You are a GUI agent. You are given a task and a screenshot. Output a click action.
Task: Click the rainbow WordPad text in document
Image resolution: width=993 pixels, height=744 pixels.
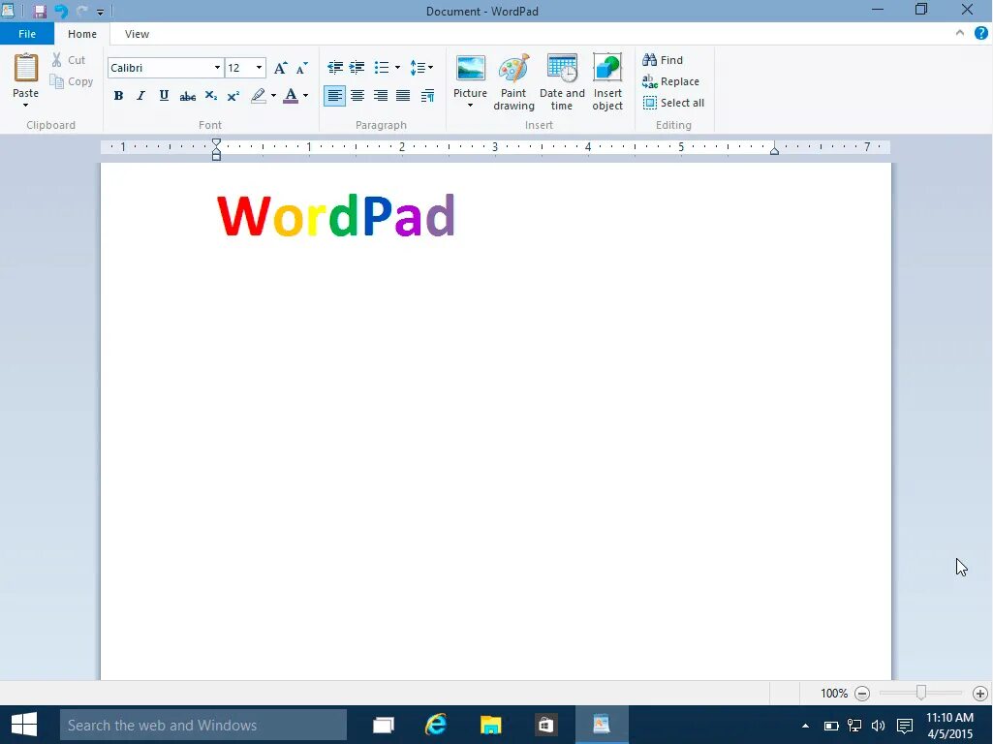tap(335, 216)
